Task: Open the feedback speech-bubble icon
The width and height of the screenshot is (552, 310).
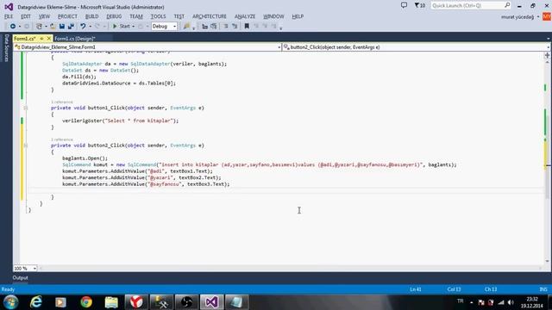Action: pyautogui.click(x=404, y=6)
